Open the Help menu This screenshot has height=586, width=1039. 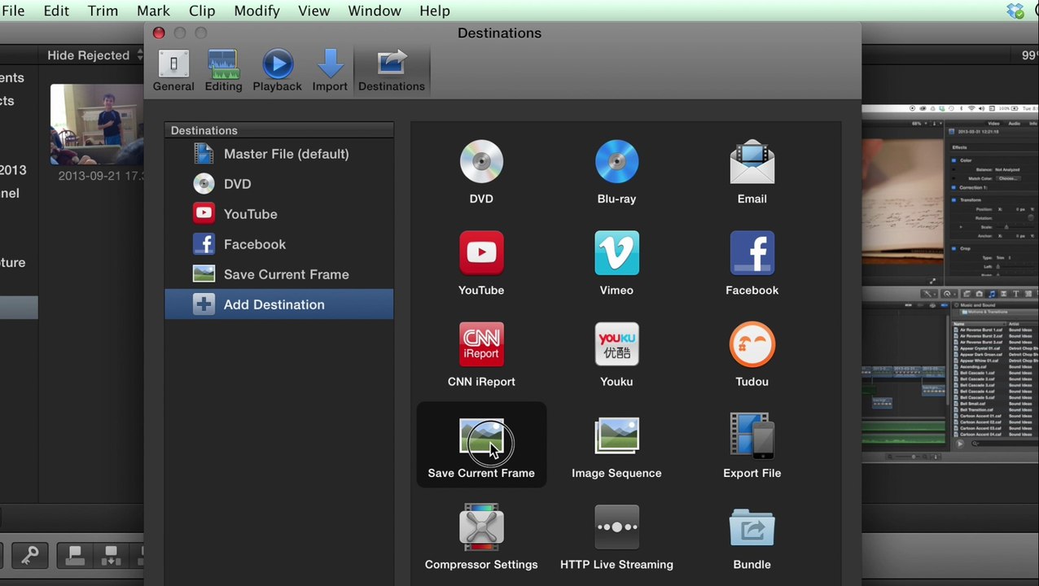point(435,11)
